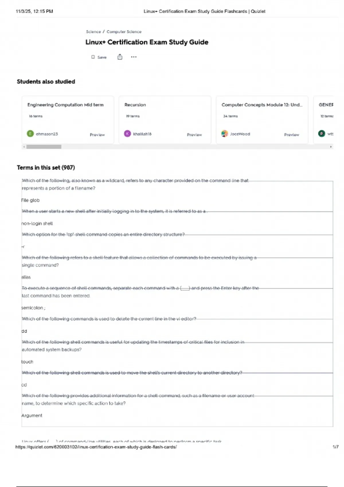Open the Science breadcrumb link
This screenshot has height=487, width=344.
(x=93, y=32)
